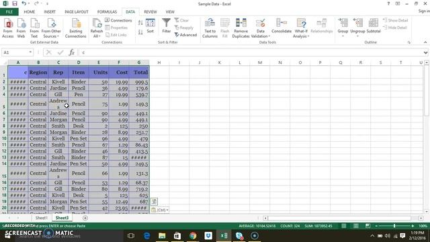Adjust the zoom slider
The image size is (430, 242).
coord(394,226)
